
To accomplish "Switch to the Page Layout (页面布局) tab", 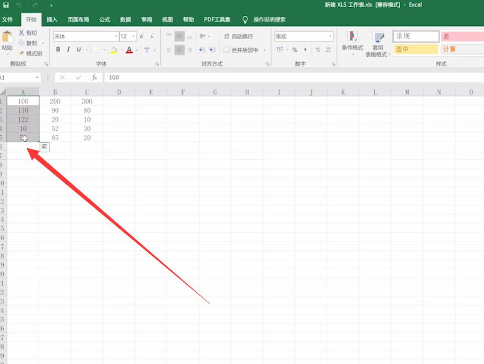I will [78, 20].
